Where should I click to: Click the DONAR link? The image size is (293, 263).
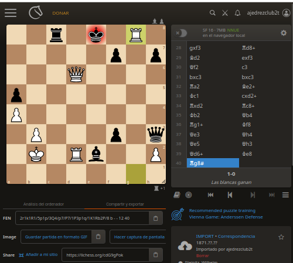click(60, 13)
